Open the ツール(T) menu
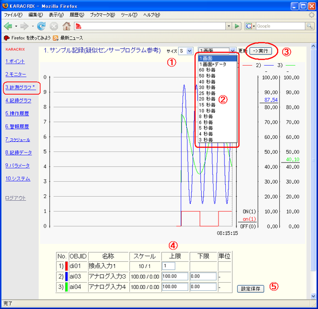 pos(129,15)
